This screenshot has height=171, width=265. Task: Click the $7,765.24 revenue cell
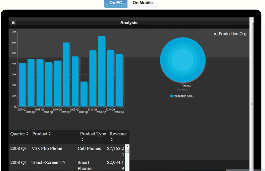[115, 151]
